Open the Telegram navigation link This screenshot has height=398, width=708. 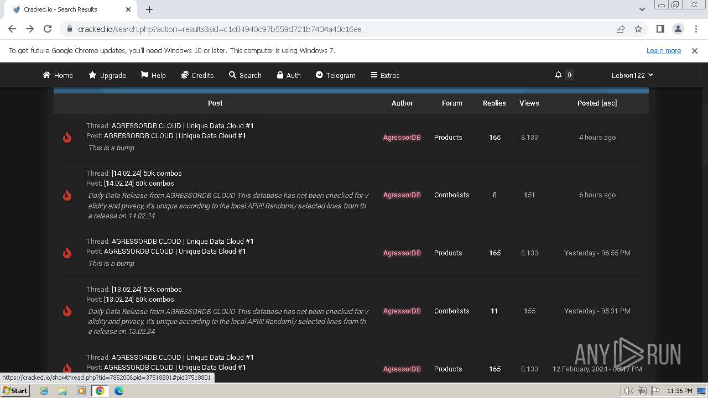click(x=335, y=75)
